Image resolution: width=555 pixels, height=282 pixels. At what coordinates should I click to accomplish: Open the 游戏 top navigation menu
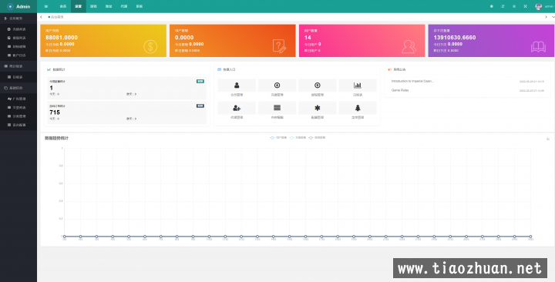[93, 6]
